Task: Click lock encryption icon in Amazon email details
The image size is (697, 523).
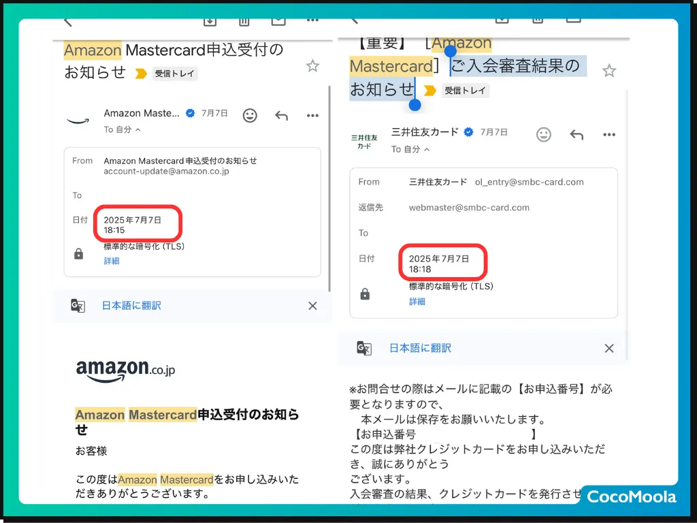Action: (x=79, y=254)
